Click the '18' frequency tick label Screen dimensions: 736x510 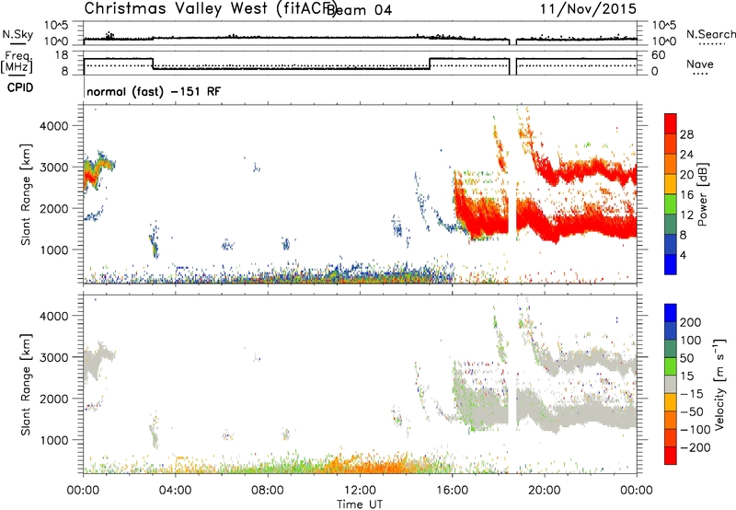pyautogui.click(x=61, y=55)
